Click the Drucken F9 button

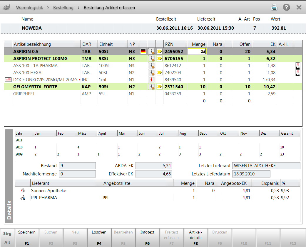coord(220,238)
